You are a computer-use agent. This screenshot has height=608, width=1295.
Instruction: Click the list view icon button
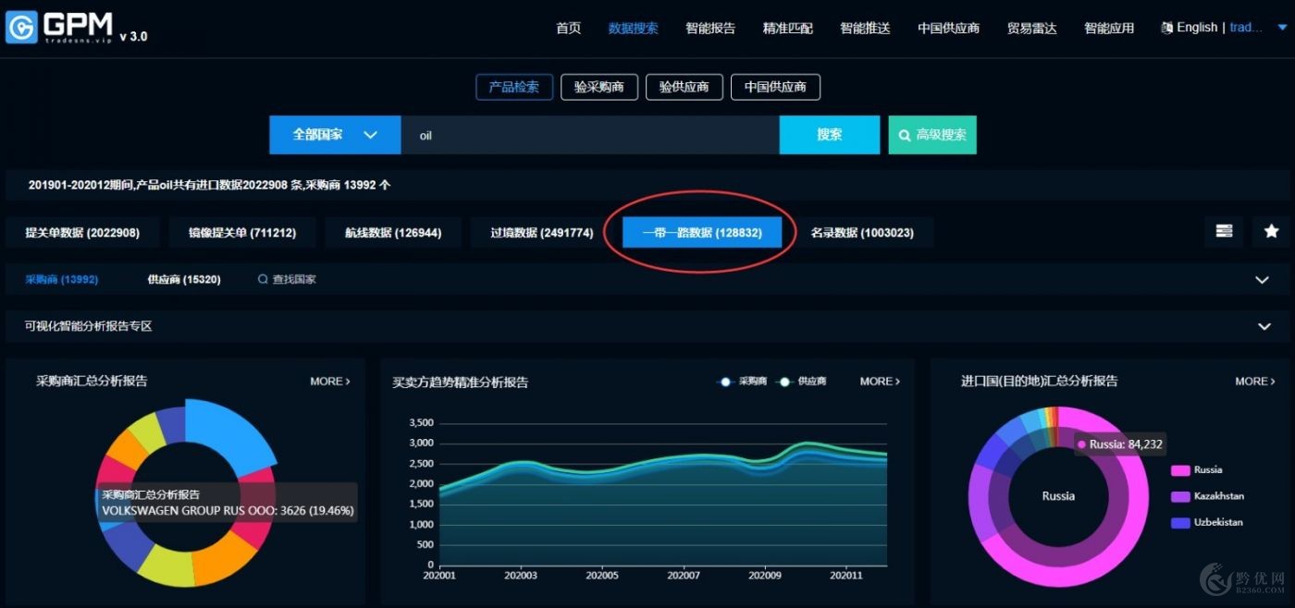point(1224,231)
